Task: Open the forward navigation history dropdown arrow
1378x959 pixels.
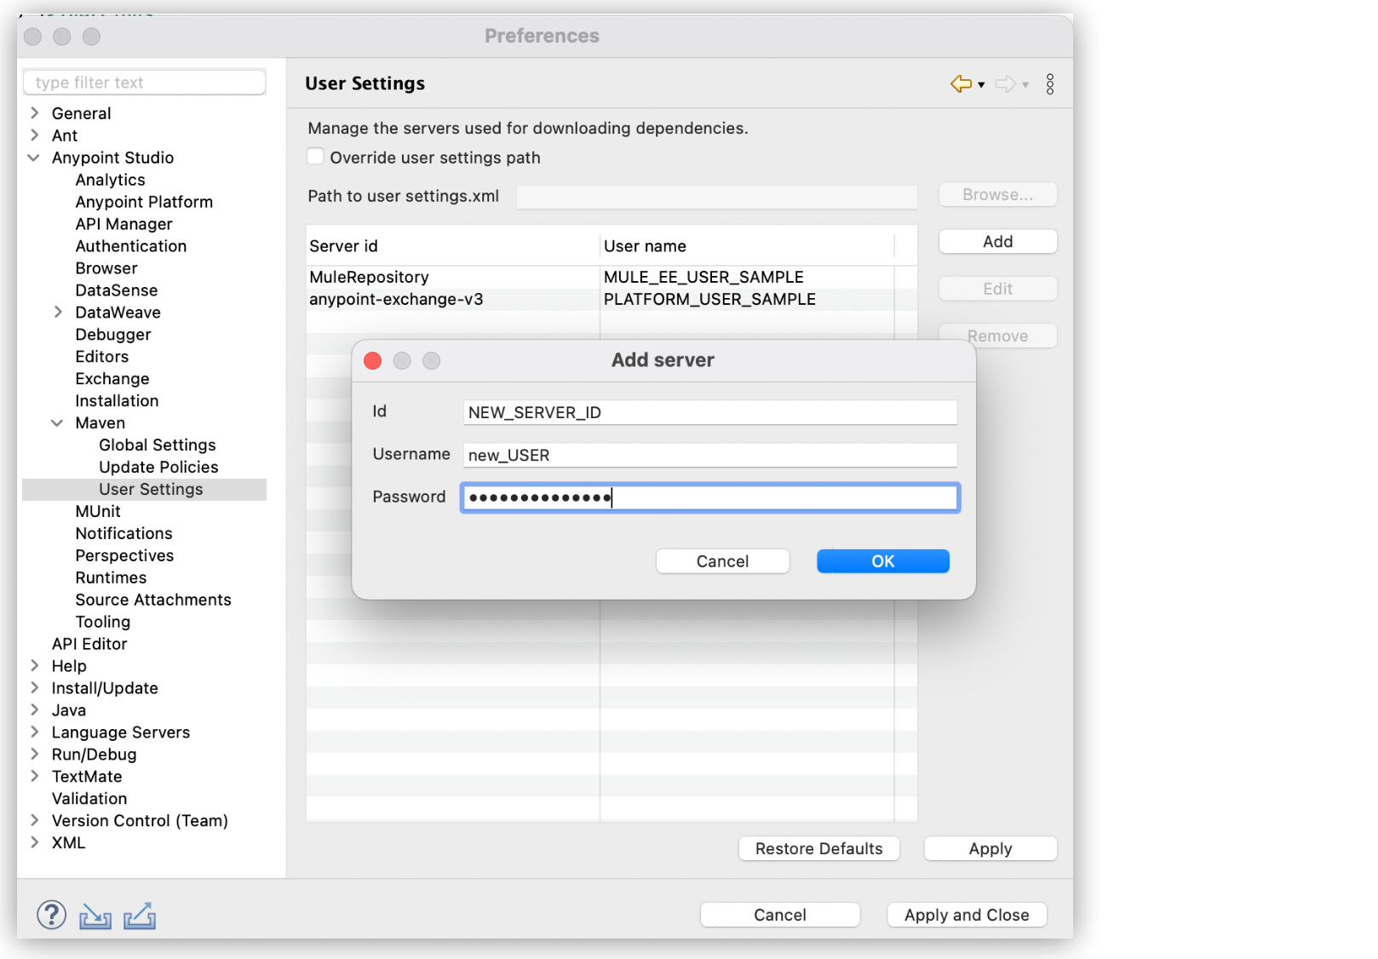Action: [x=1026, y=85]
